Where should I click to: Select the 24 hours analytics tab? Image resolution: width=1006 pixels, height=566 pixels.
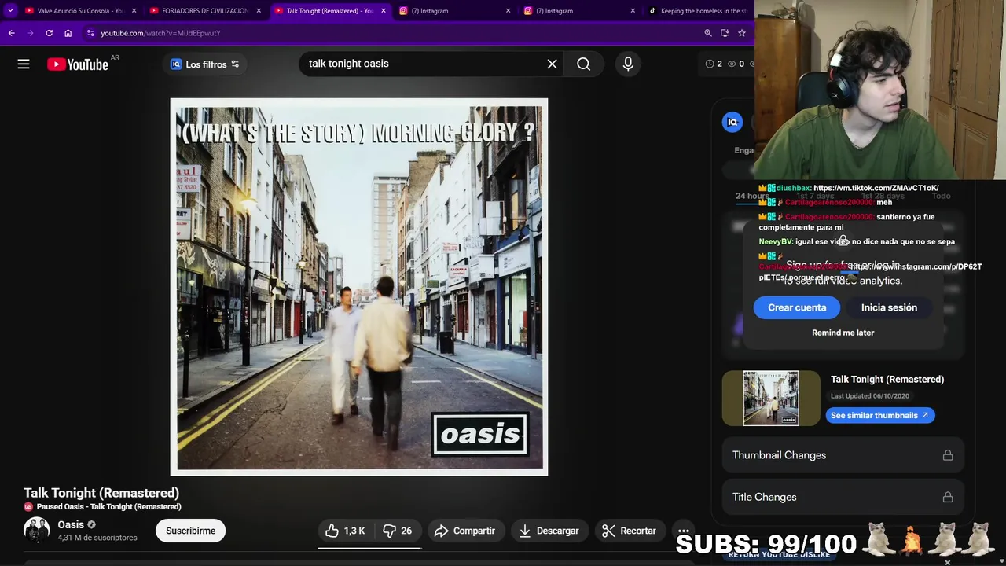click(752, 196)
